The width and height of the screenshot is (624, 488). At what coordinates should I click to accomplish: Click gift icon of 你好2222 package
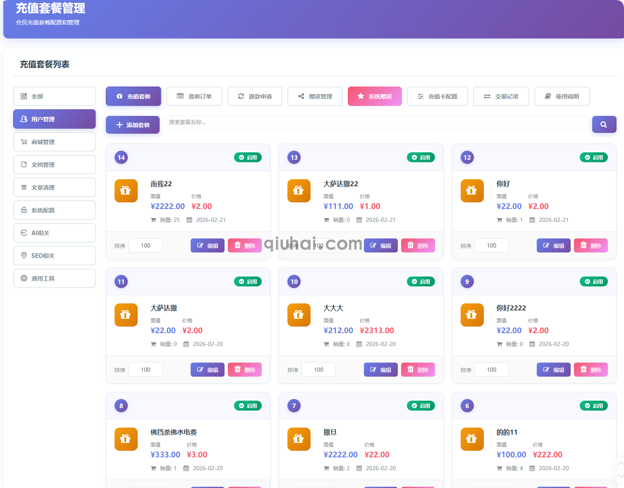[x=472, y=315]
